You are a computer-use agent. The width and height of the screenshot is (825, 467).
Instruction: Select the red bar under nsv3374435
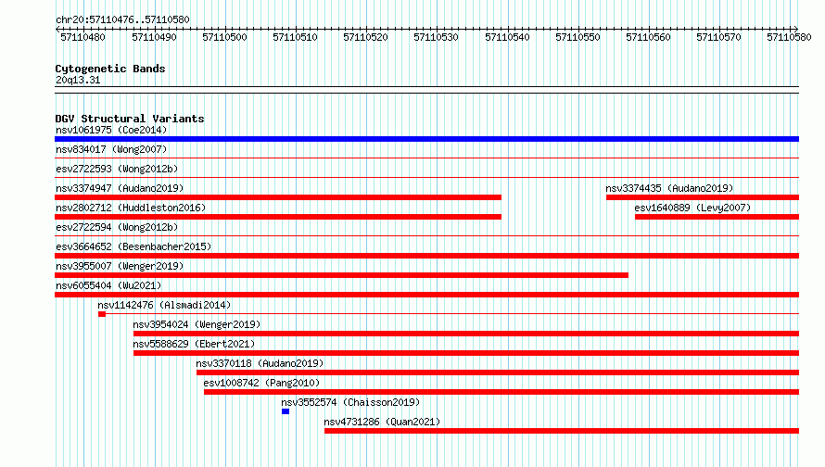click(x=703, y=197)
